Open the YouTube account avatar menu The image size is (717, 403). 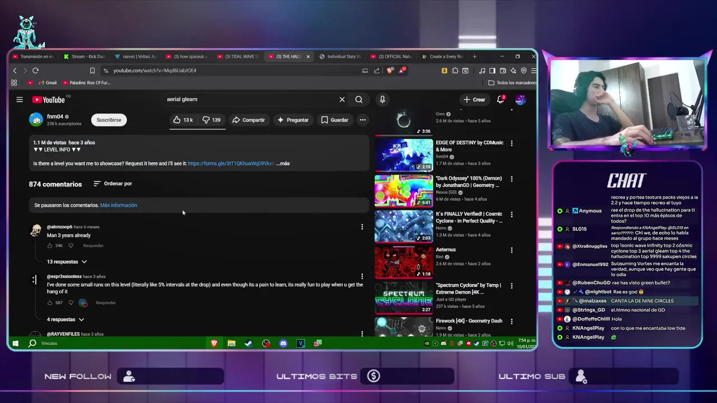[520, 100]
